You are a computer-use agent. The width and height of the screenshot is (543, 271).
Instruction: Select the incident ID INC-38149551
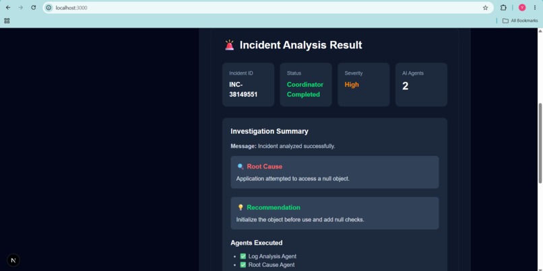pos(243,89)
